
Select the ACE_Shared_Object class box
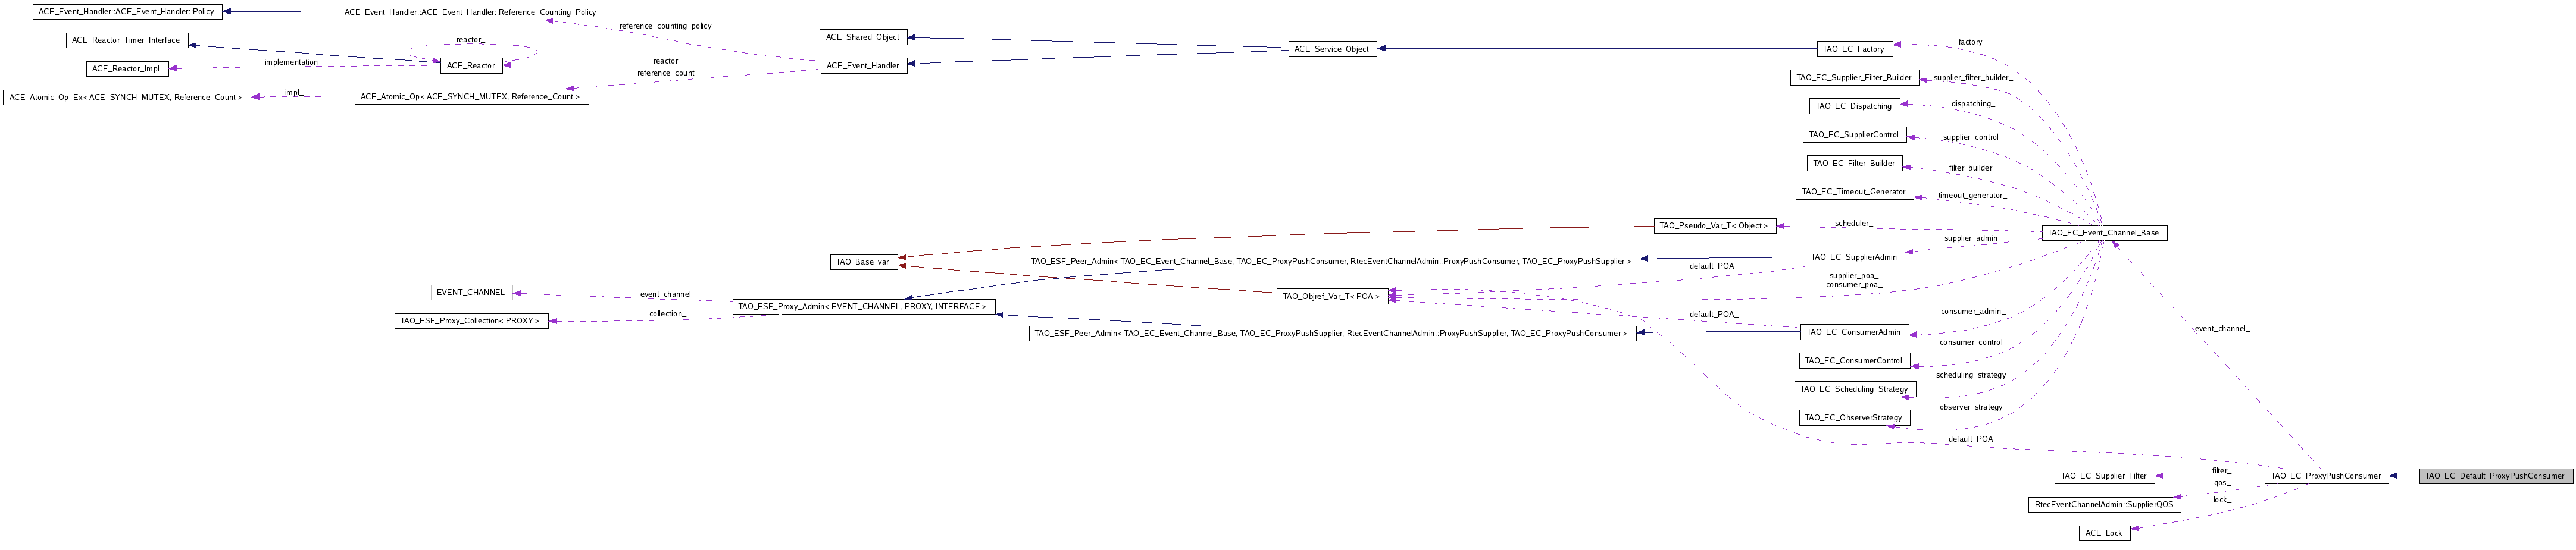pyautogui.click(x=863, y=38)
